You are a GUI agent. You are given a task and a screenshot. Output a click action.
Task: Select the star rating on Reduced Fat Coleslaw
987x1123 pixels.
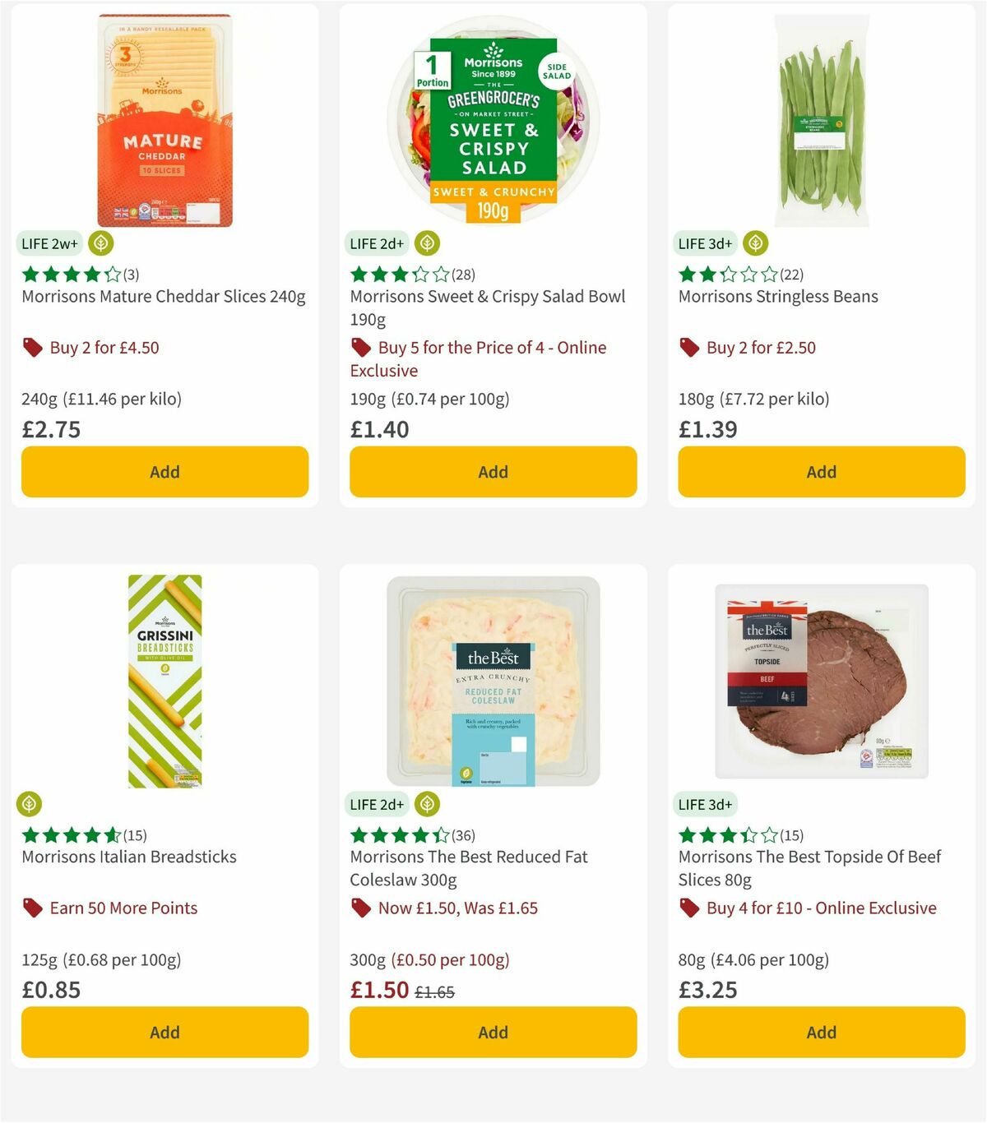[399, 834]
